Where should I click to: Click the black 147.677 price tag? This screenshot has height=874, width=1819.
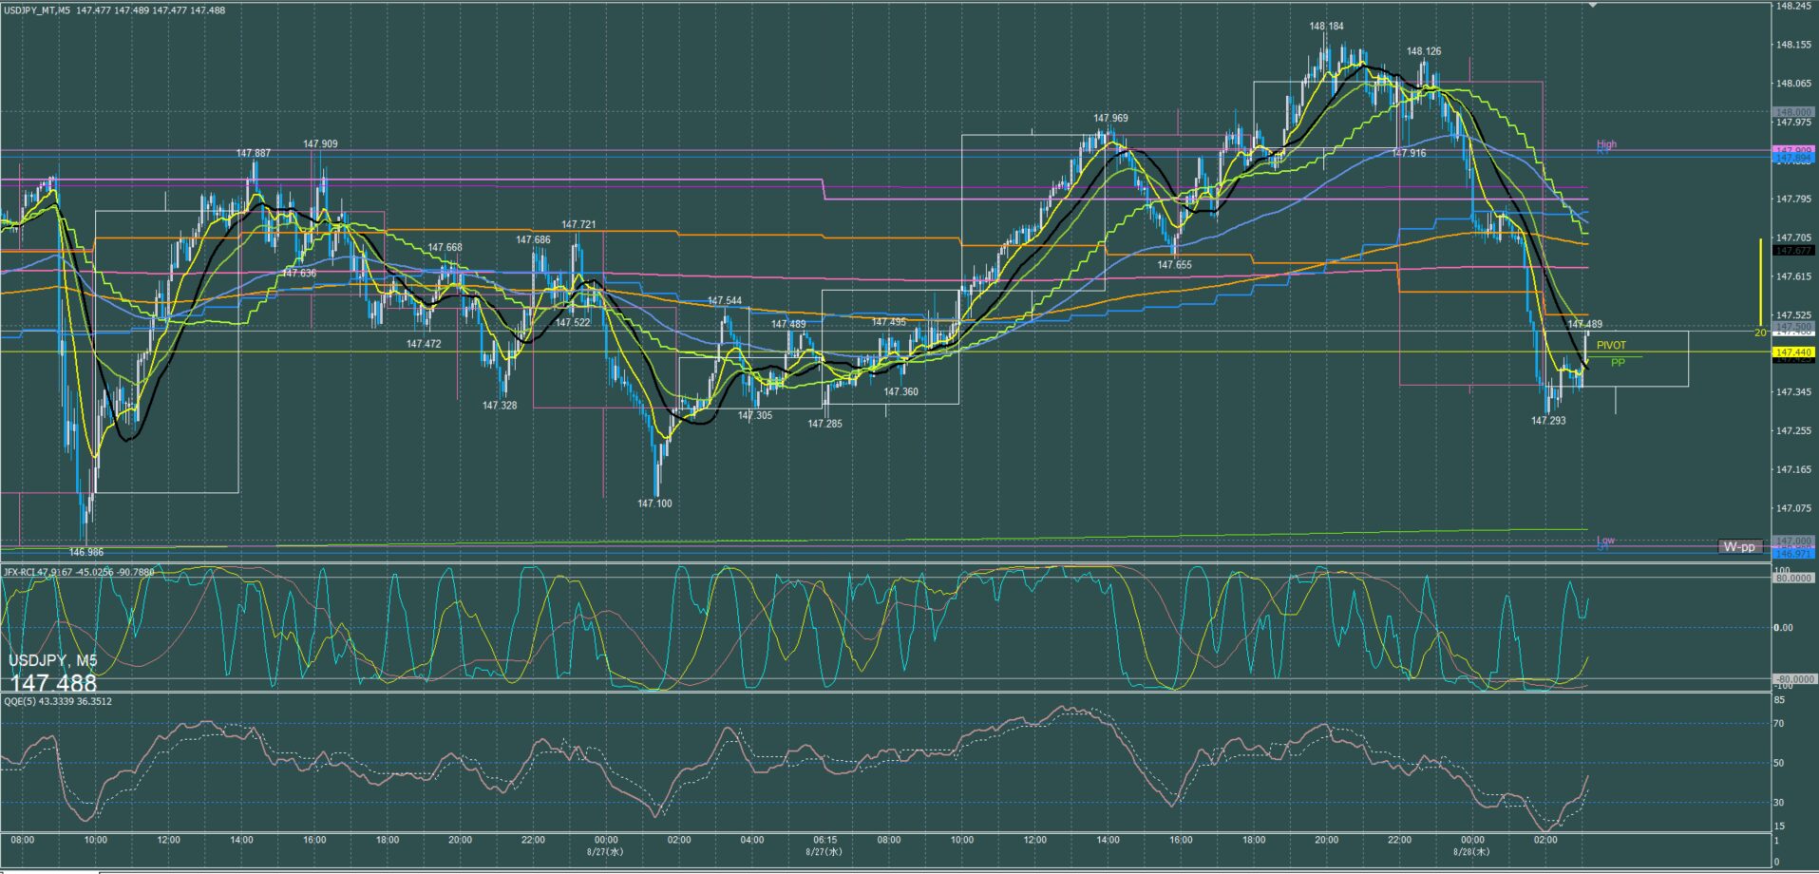(x=1793, y=251)
